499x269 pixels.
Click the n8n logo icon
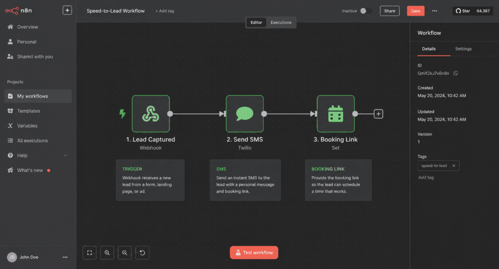tap(12, 11)
